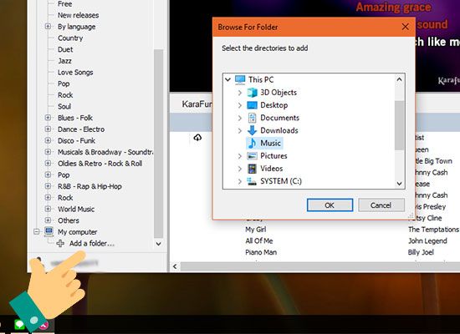The image size is (460, 334).
Task: Expand the Downloads folder node
Action: (x=240, y=130)
